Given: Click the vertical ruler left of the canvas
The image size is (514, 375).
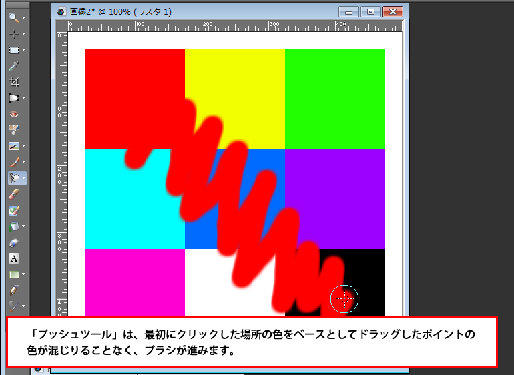Looking at the screenshot, I should coord(61,173).
